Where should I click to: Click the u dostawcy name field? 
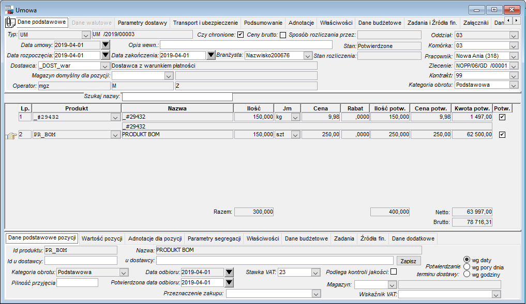pyautogui.click(x=275, y=261)
